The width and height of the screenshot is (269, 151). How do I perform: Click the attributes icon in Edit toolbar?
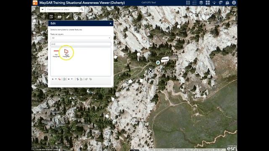pos(64,79)
